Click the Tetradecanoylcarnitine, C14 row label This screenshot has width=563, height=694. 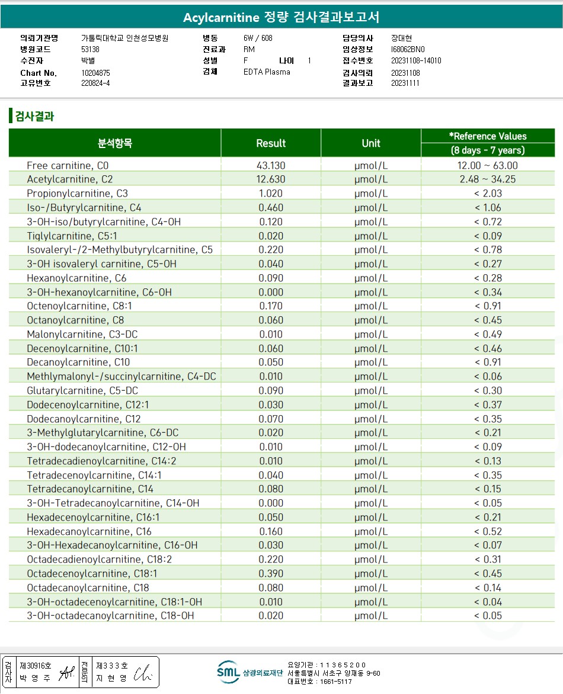tap(90, 489)
